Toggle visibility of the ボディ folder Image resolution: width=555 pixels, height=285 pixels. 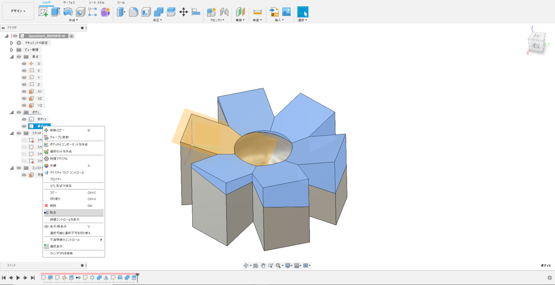click(x=19, y=112)
